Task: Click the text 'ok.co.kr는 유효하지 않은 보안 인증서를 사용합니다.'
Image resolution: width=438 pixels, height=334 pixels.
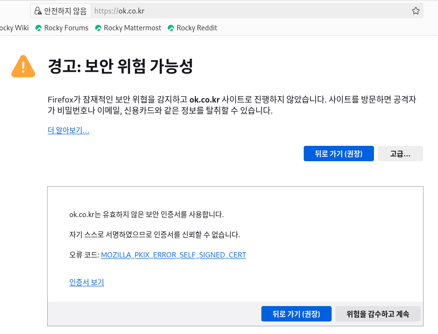Action: pyautogui.click(x=146, y=215)
